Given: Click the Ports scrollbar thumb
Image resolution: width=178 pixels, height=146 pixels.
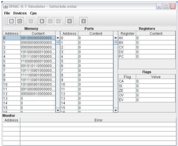Looking at the screenshot, I should tap(116, 42).
